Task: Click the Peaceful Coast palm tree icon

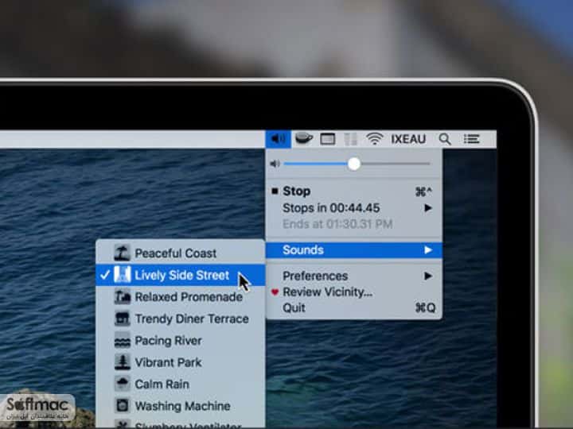Action: (x=122, y=253)
